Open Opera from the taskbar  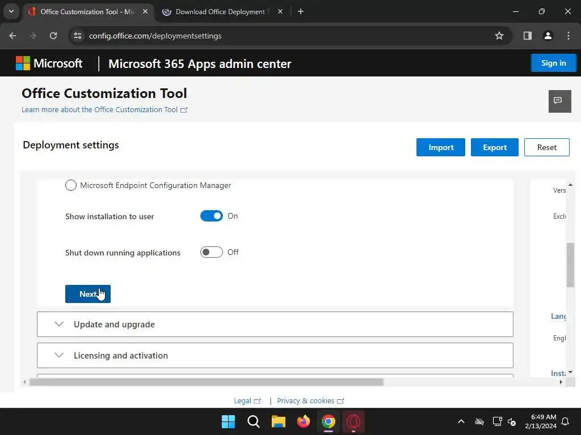click(x=353, y=421)
